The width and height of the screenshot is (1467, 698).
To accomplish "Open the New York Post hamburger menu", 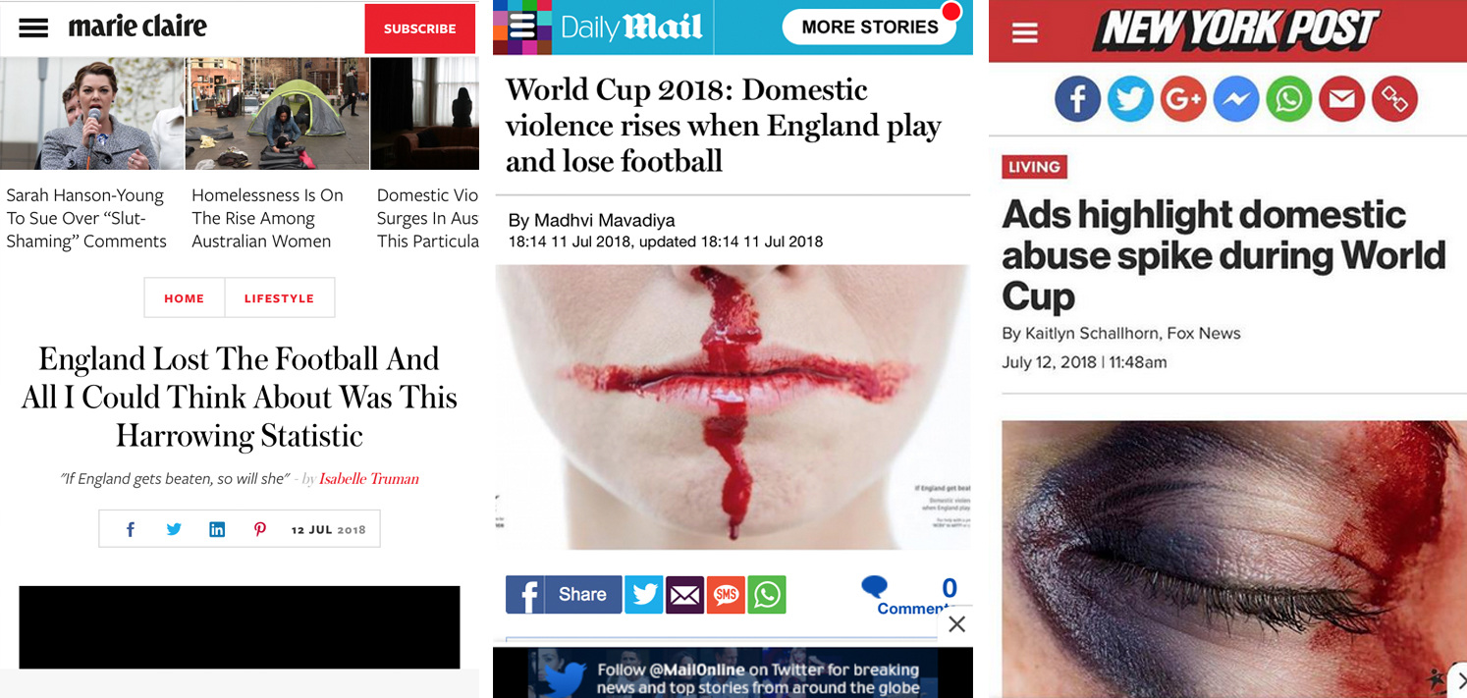I will point(1024,32).
